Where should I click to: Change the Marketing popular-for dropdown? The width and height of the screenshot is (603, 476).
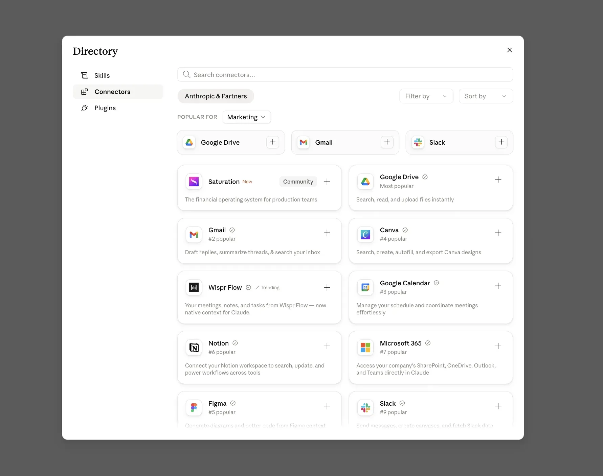click(x=247, y=117)
